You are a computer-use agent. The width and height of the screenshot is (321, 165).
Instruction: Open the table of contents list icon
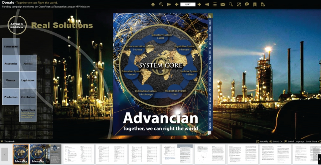[x=215, y=5]
